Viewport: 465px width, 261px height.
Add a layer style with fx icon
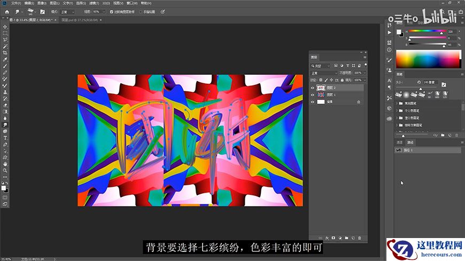click(x=327, y=238)
